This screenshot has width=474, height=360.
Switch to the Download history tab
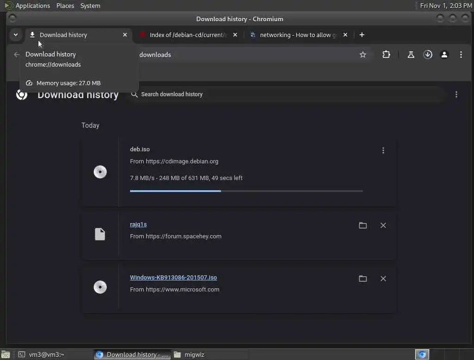[x=79, y=35]
